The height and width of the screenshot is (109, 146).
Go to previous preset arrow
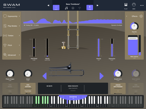click(x=48, y=6)
